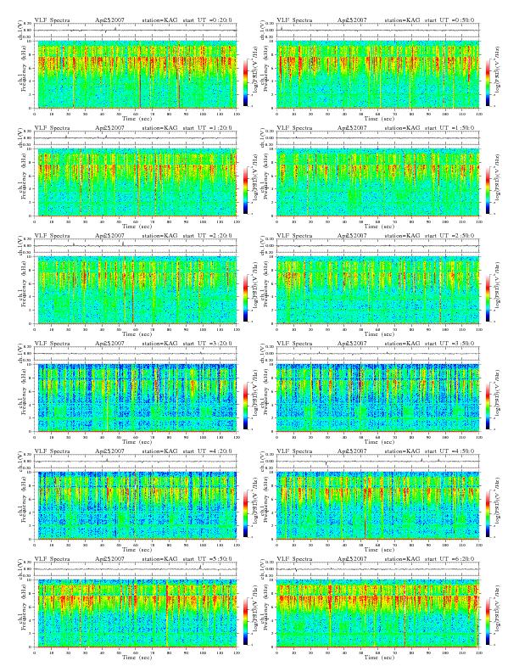Click the 'station=KAG' text of the 1:20:0 plot
The height and width of the screenshot is (672, 519).
pos(159,128)
